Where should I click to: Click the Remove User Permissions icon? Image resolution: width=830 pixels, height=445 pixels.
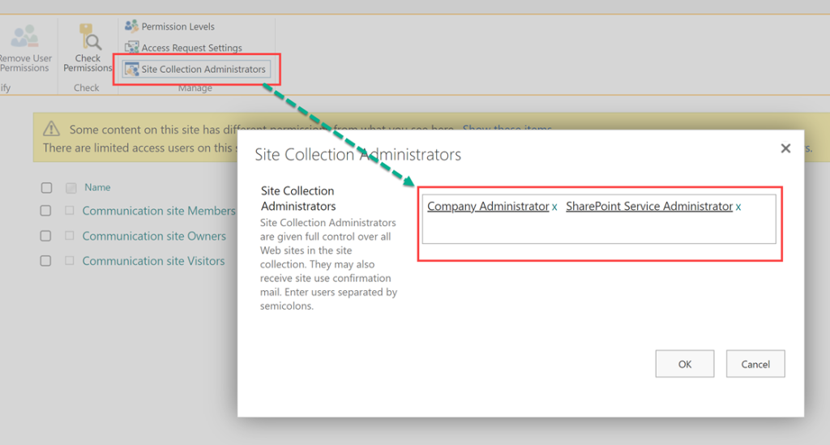click(25, 36)
